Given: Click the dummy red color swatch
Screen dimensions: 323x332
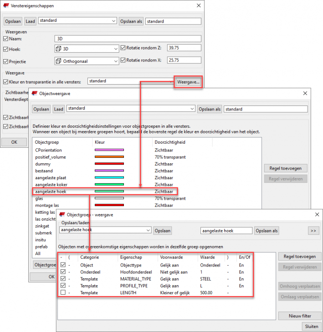Looking at the screenshot, I should [109, 164].
